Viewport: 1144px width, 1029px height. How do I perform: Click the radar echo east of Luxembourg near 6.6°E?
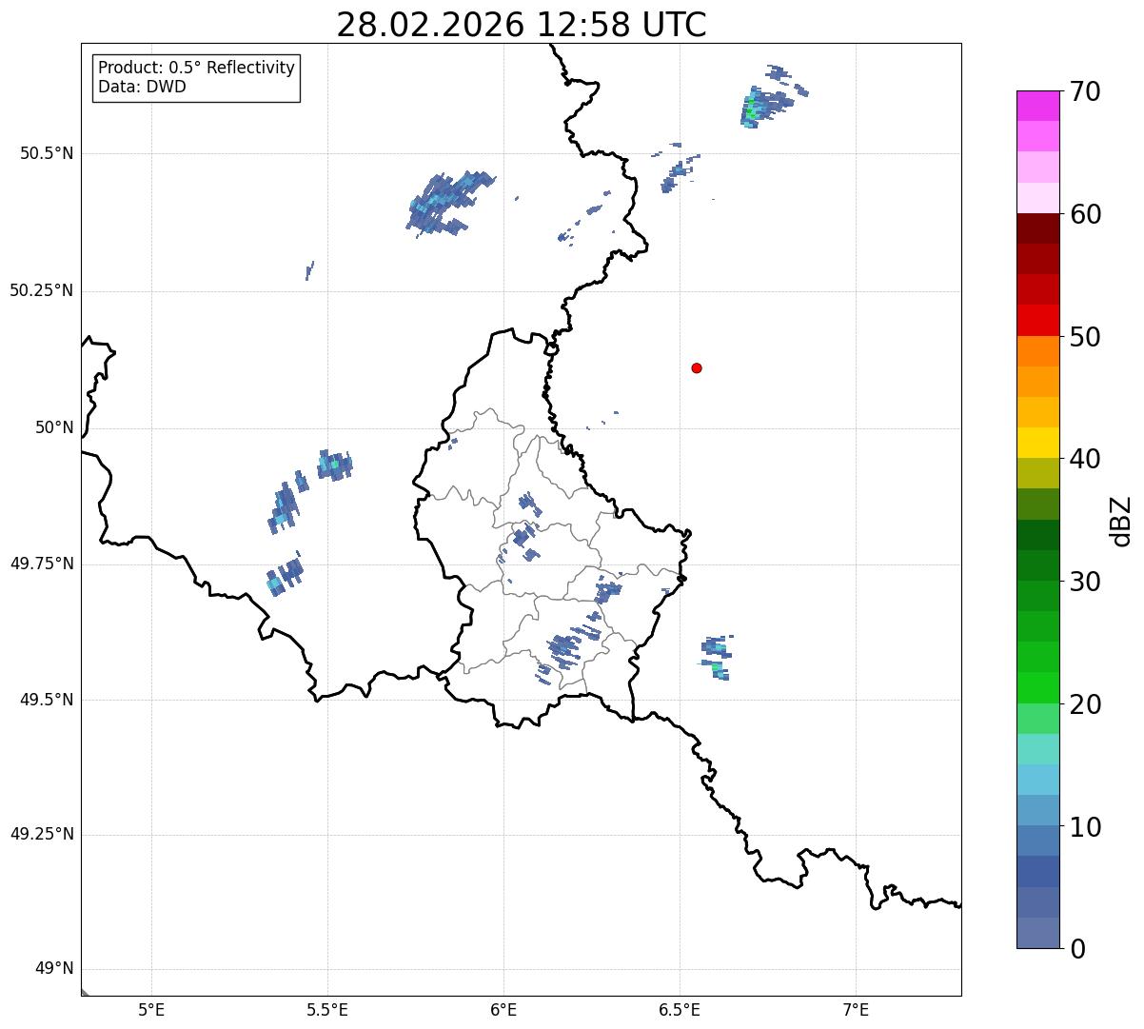[x=716, y=657]
